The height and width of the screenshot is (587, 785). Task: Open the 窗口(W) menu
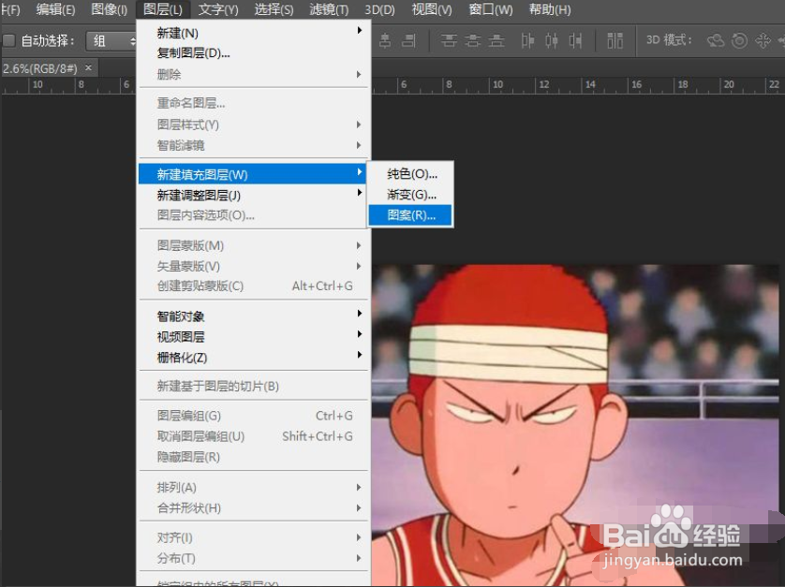(491, 9)
